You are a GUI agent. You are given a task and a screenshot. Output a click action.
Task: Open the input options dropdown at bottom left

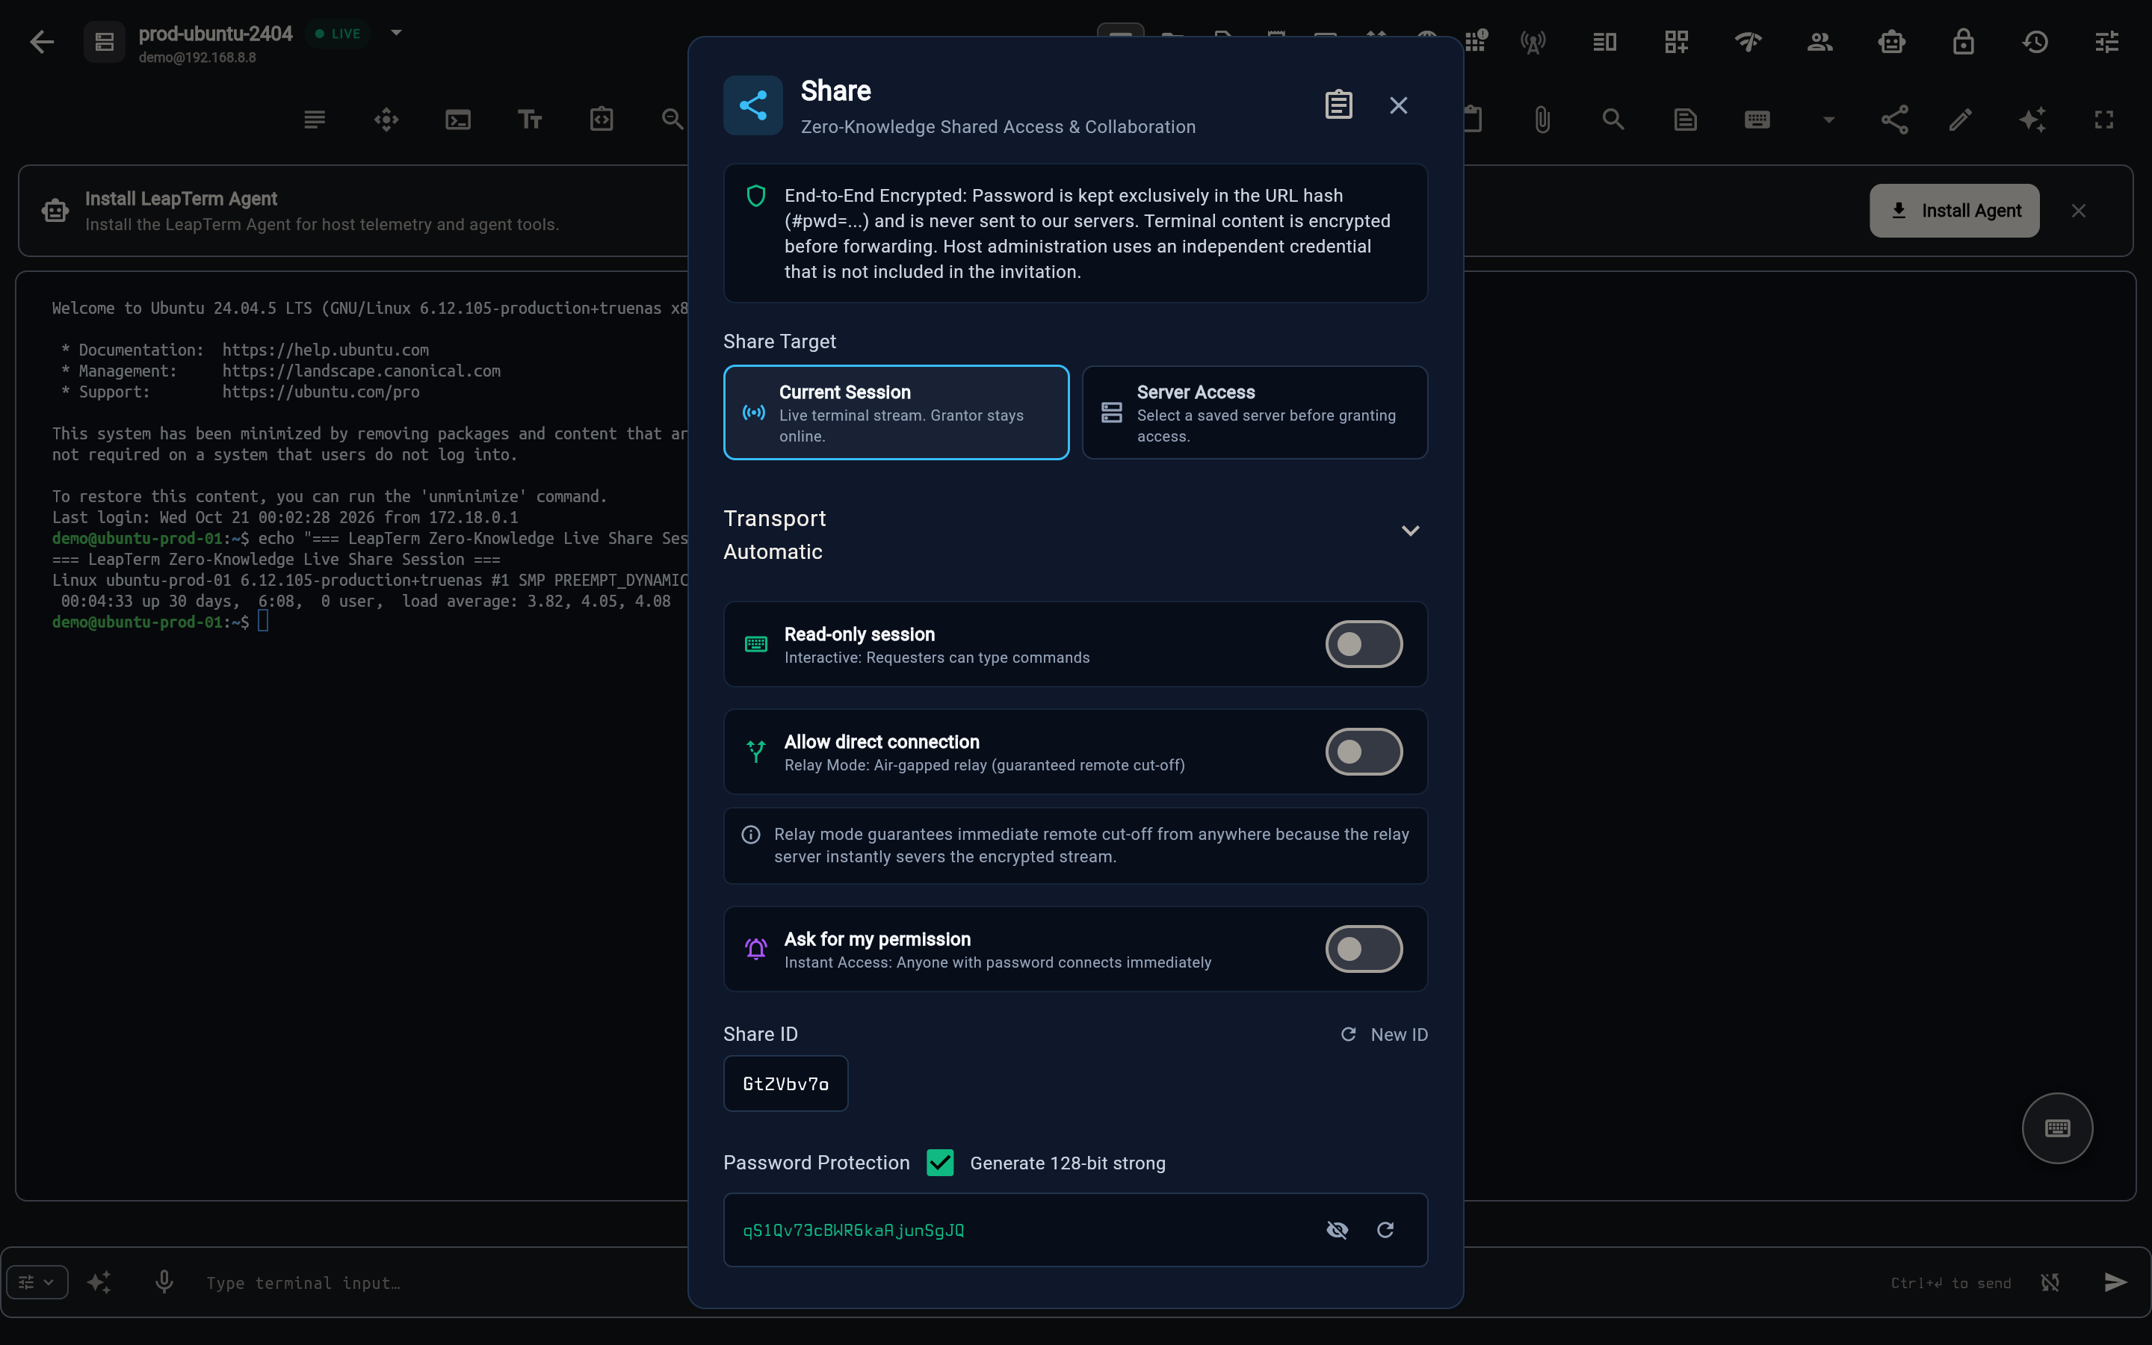click(x=37, y=1281)
